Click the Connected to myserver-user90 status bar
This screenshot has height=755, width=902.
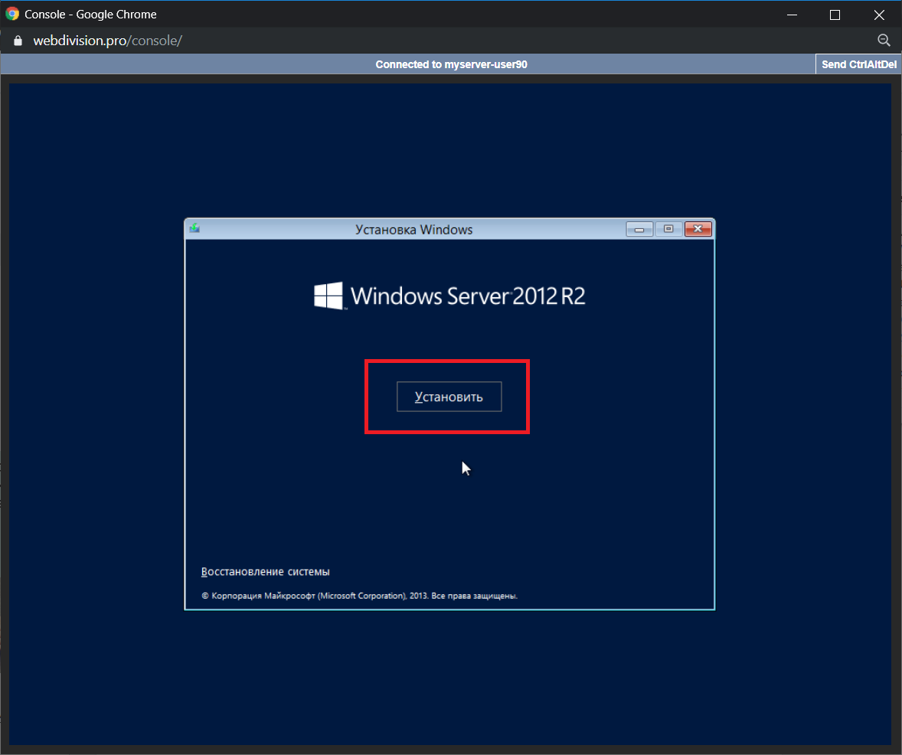tap(451, 65)
